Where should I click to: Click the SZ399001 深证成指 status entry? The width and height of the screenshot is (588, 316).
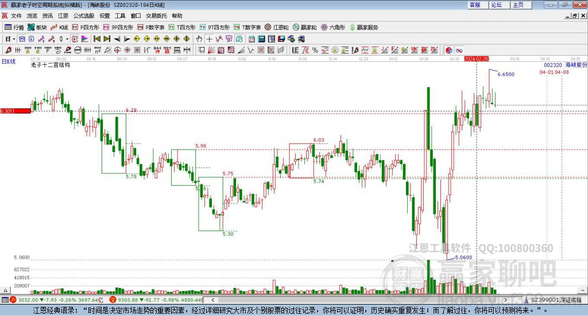pos(553,300)
